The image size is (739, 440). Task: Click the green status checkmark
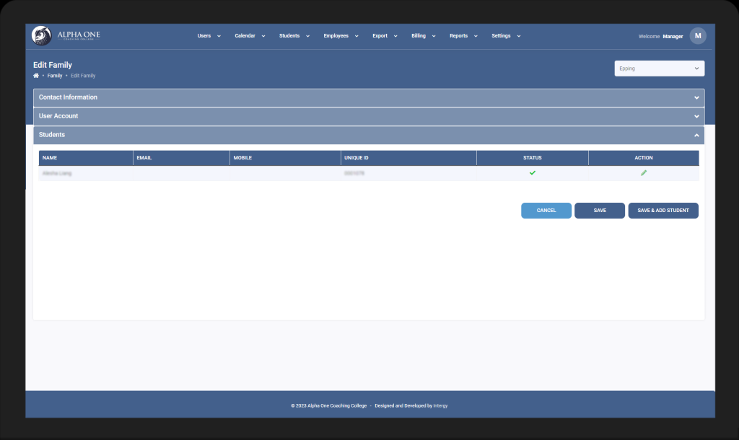(x=532, y=173)
